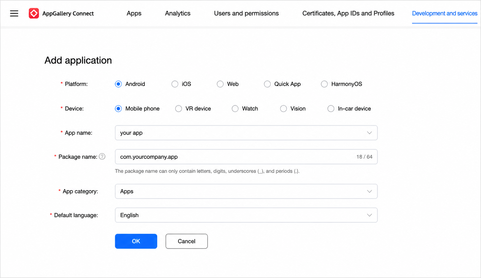This screenshot has height=278, width=481.
Task: Open the hamburger navigation menu
Action: (x=14, y=13)
